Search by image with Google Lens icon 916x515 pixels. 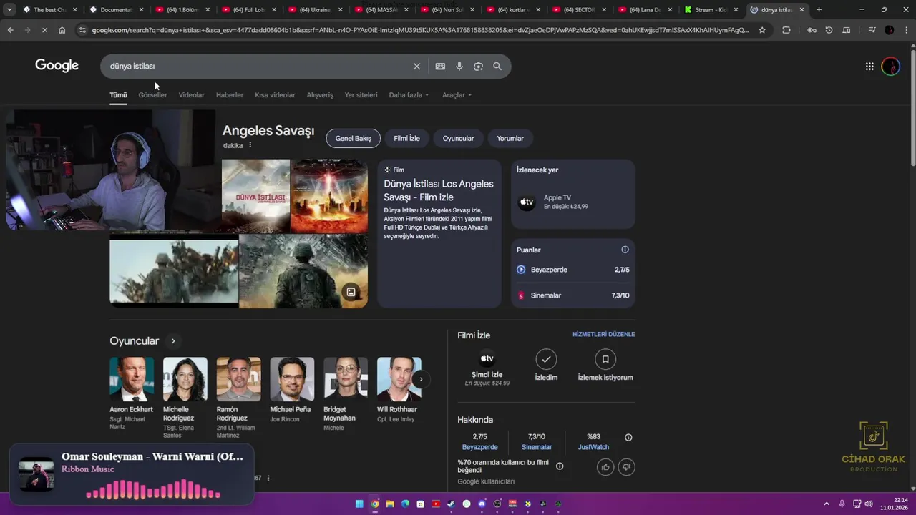click(478, 66)
